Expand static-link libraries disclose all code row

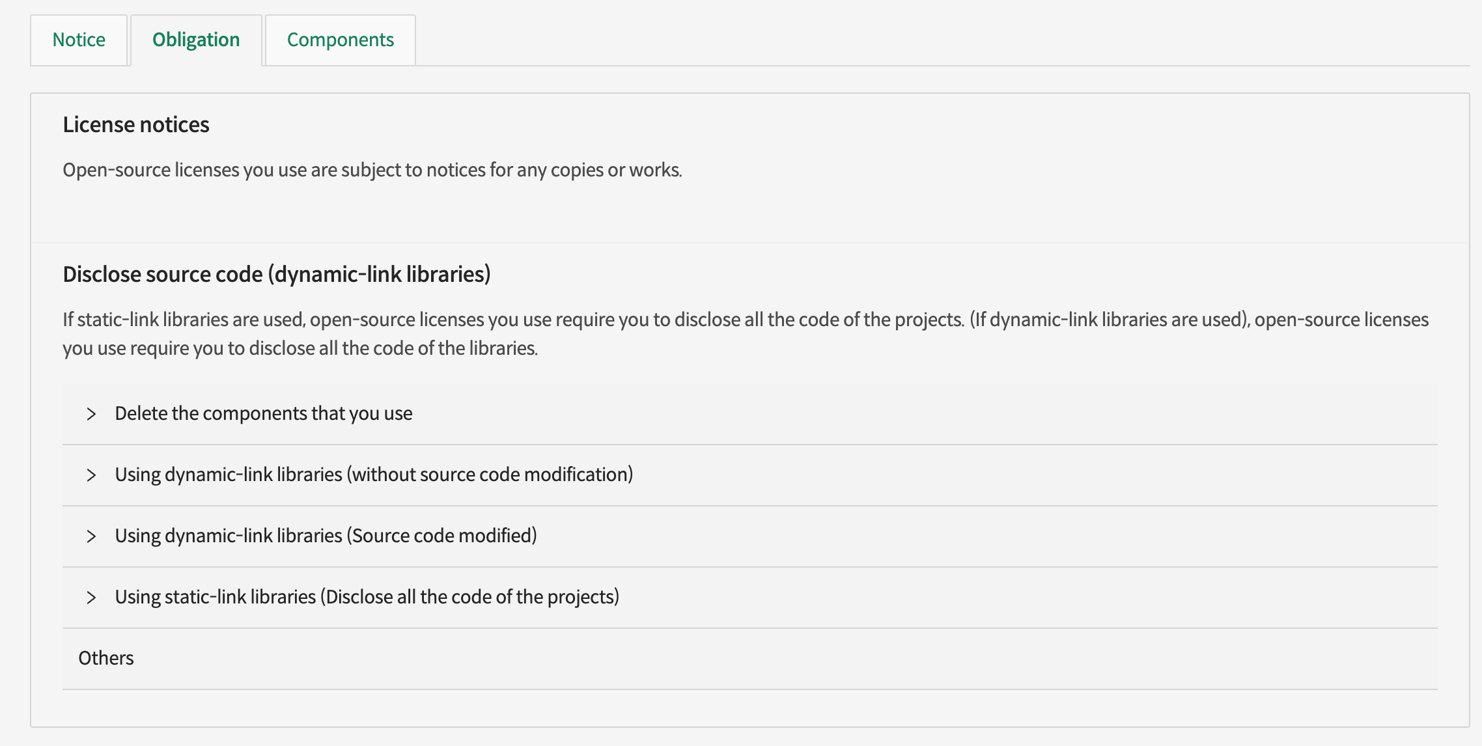pyautogui.click(x=367, y=598)
